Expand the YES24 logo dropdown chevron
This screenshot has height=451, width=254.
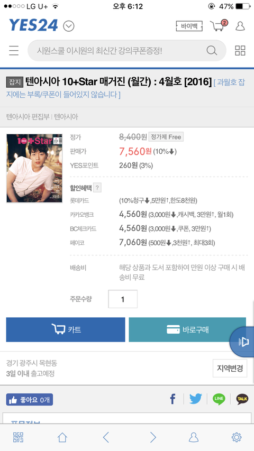69,26
